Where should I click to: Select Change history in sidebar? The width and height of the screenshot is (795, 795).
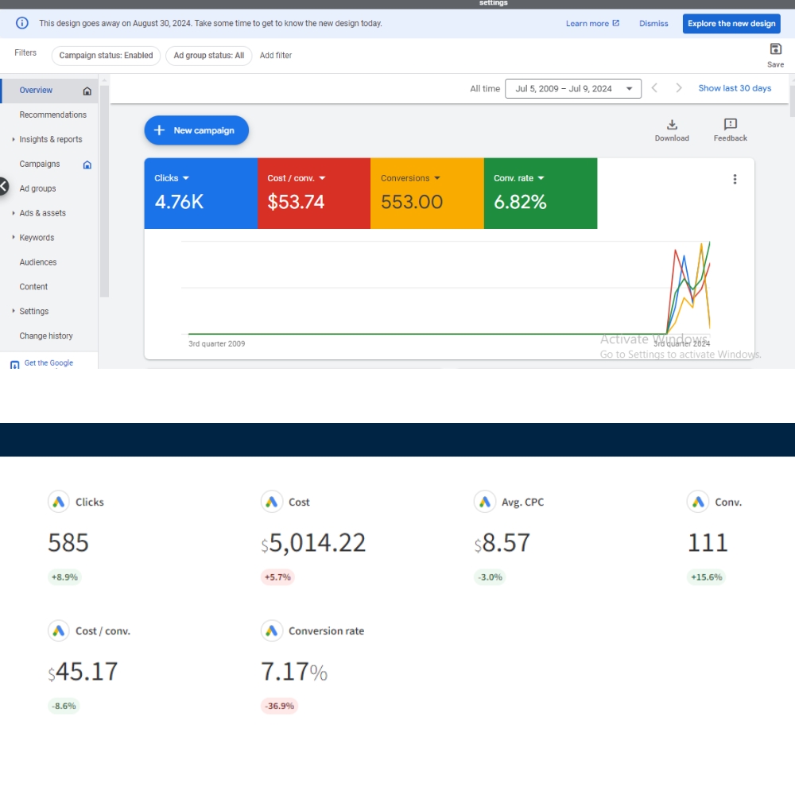[46, 335]
